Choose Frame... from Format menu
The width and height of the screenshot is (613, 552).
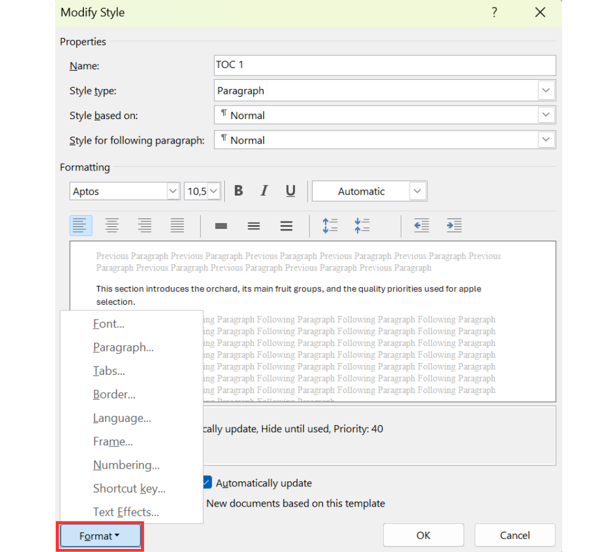[x=113, y=441]
